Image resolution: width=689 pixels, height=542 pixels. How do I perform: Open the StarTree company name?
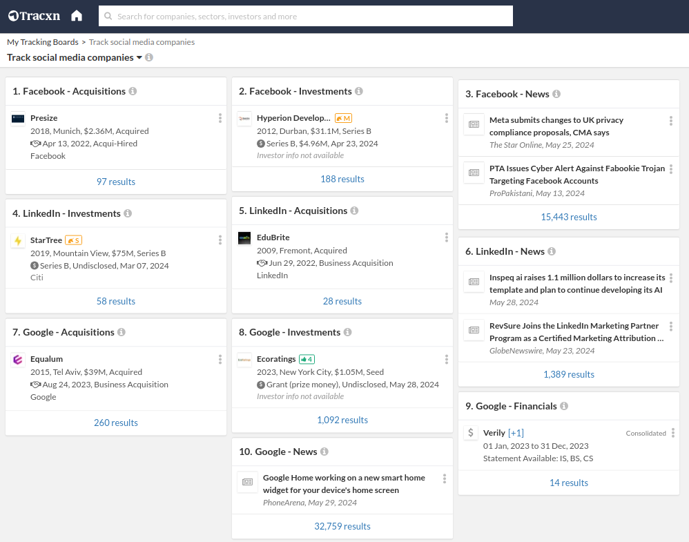46,240
